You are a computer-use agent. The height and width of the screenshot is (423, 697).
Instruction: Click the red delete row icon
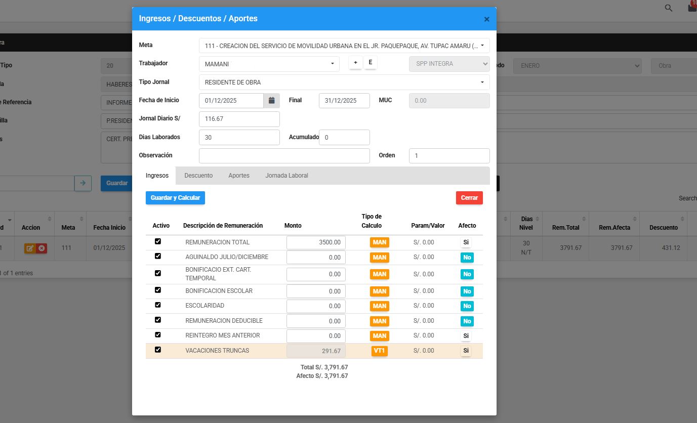pyautogui.click(x=42, y=248)
